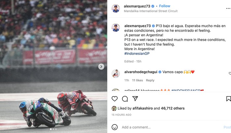Click the Add a comment field
The width and height of the screenshot is (231, 133).
click(165, 127)
